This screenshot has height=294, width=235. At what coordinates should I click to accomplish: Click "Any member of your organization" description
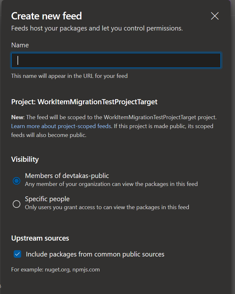[x=111, y=184]
